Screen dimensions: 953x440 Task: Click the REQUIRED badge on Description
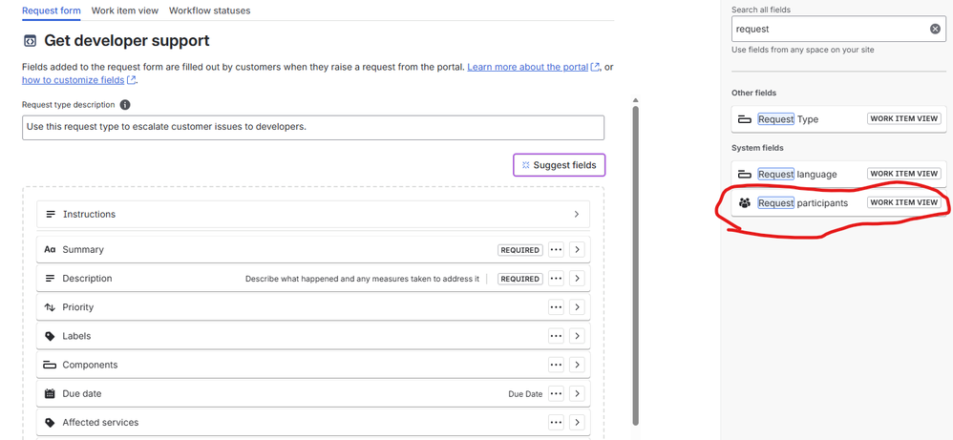pyautogui.click(x=520, y=279)
